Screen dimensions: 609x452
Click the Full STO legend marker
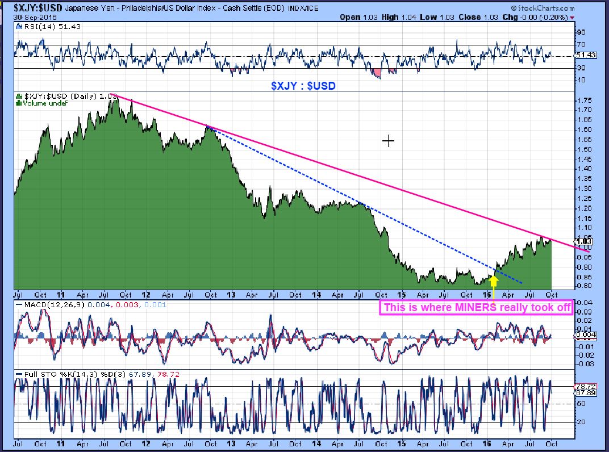pyautogui.click(x=18, y=374)
